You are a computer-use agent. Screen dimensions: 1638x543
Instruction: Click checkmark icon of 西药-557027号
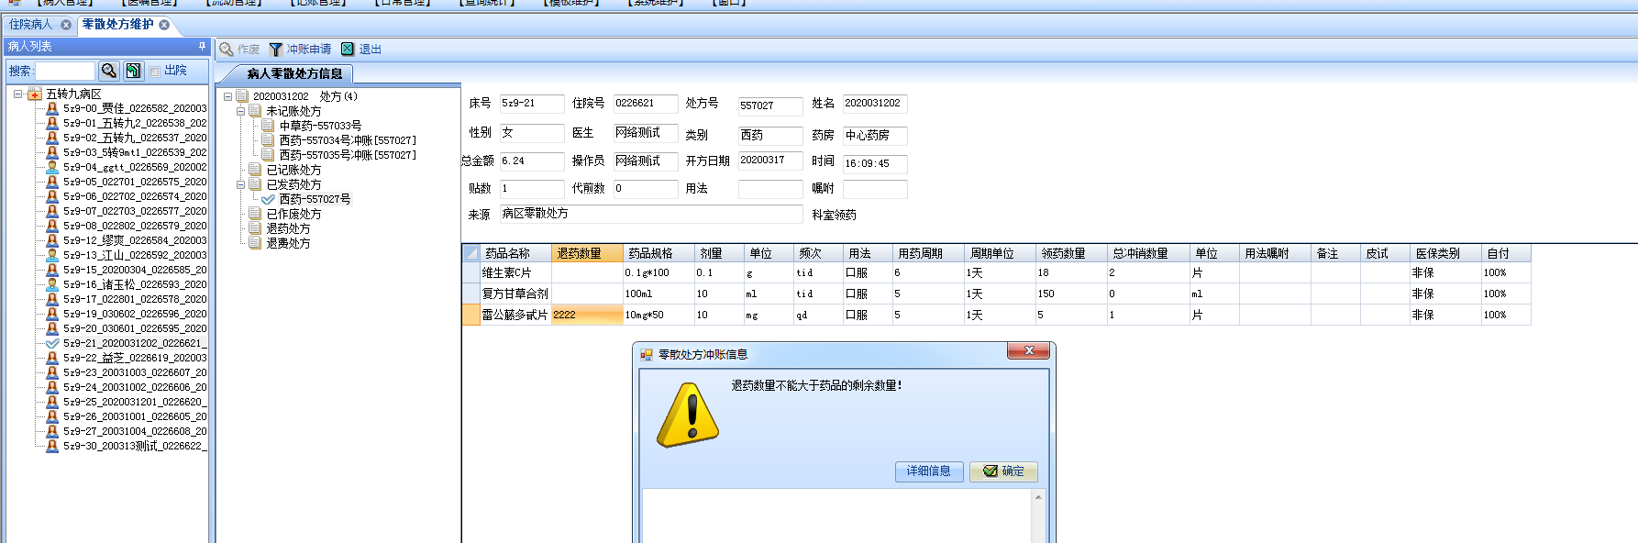tap(268, 199)
